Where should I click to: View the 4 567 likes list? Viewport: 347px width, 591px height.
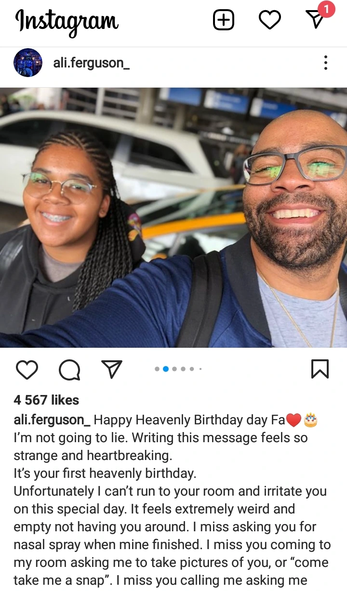(x=46, y=400)
